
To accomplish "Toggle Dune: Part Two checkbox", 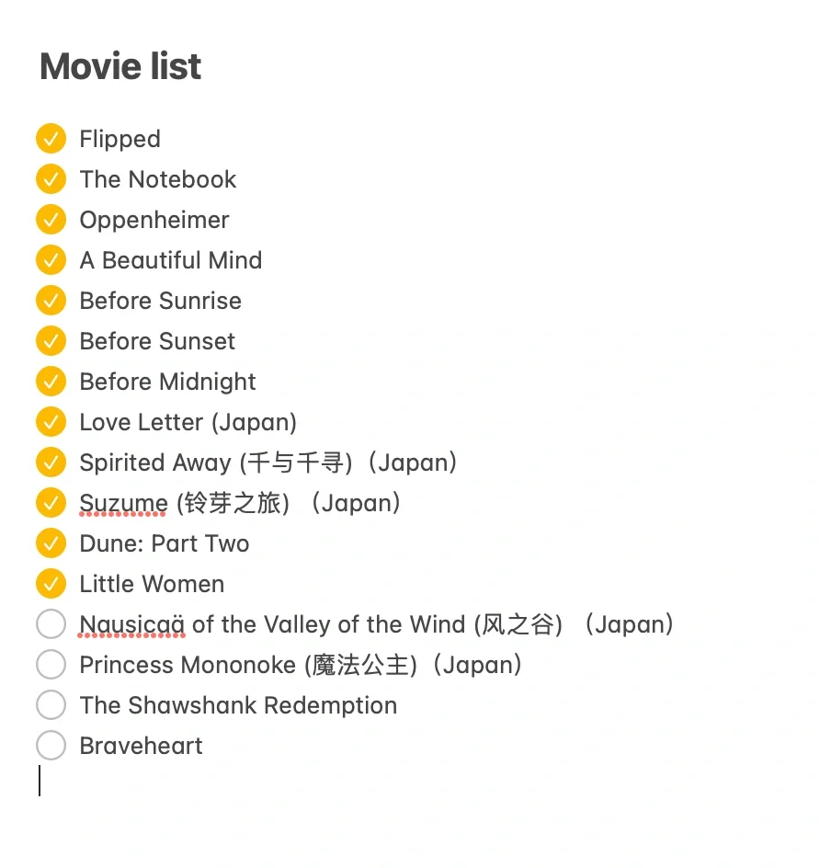I will (x=51, y=542).
